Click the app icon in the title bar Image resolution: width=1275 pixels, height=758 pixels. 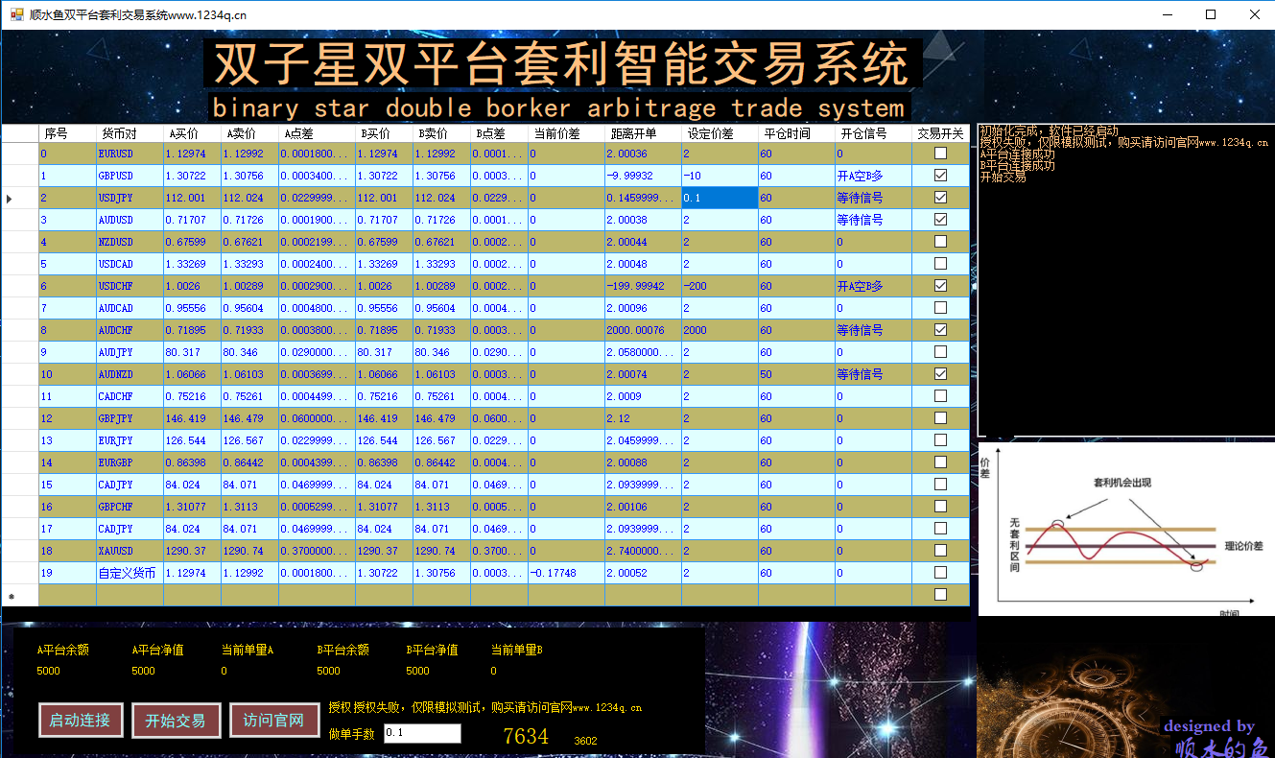[x=16, y=14]
